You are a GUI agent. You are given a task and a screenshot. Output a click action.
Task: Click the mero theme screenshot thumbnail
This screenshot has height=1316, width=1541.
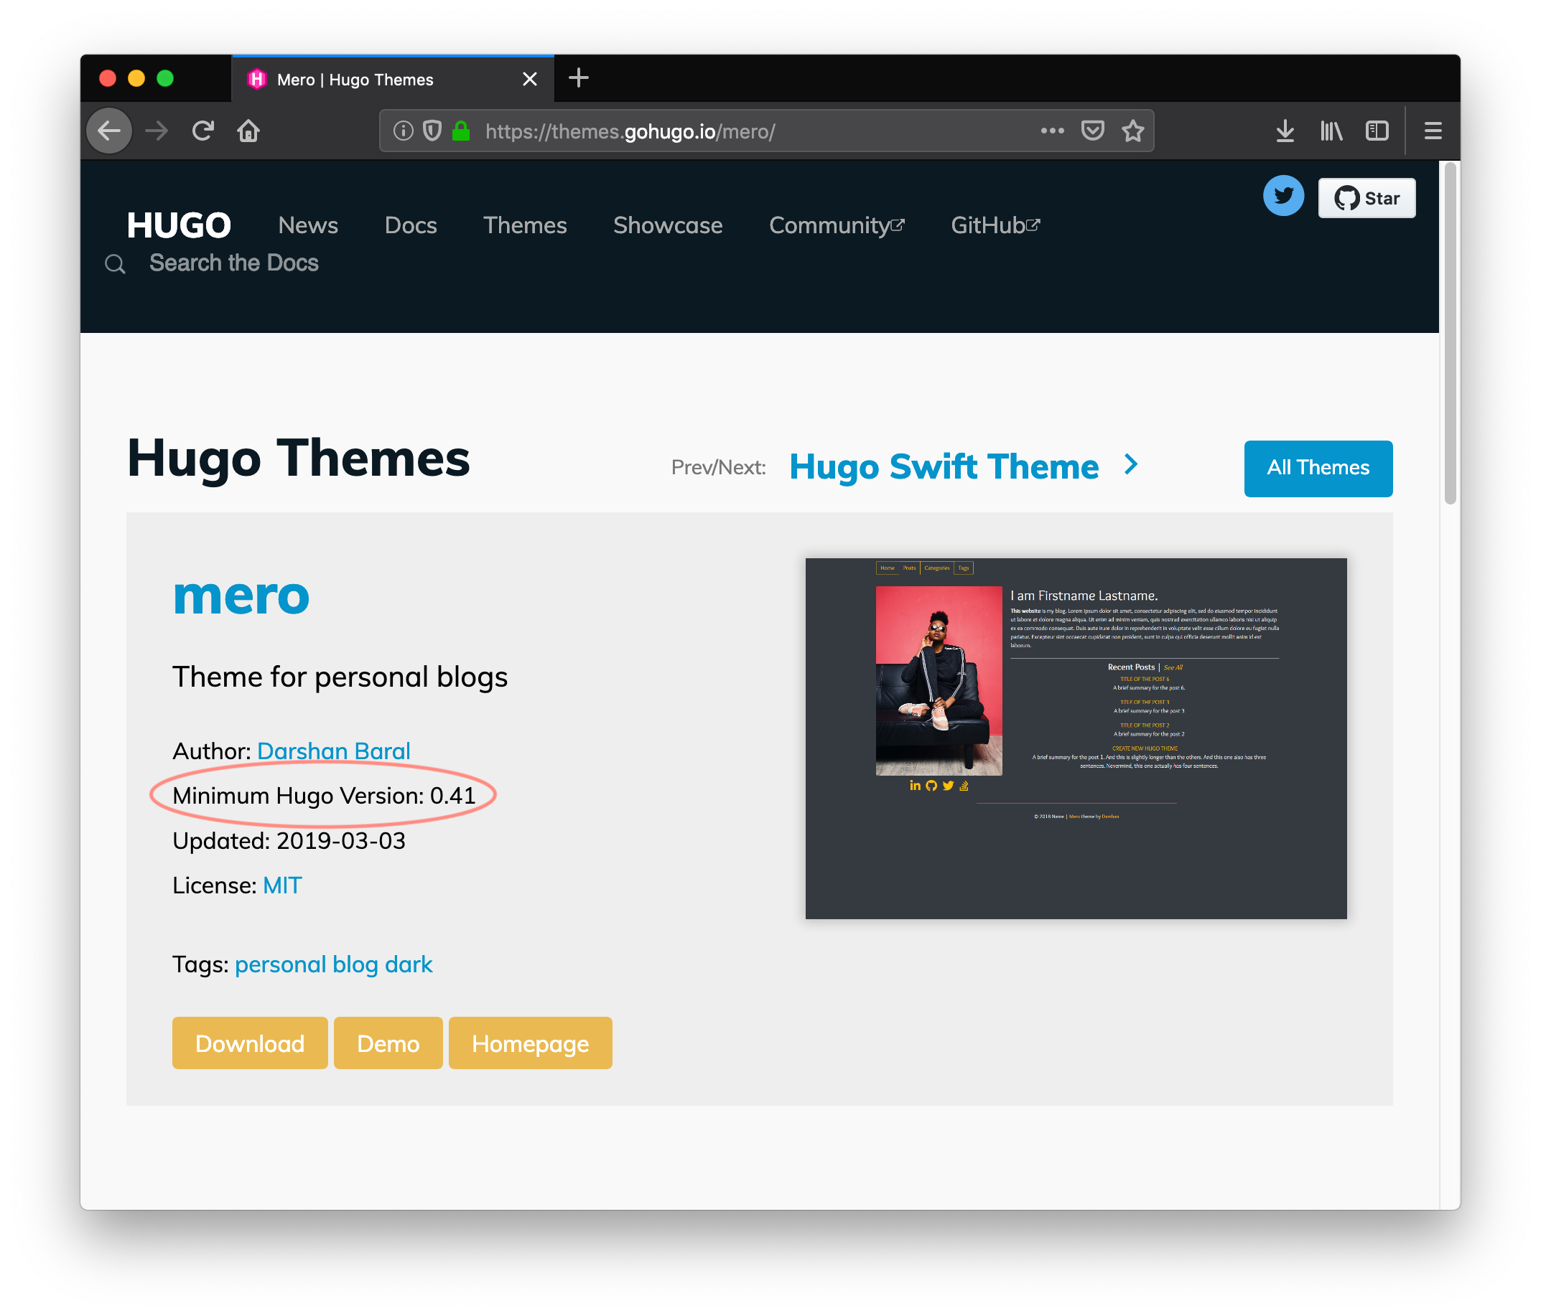click(1076, 738)
